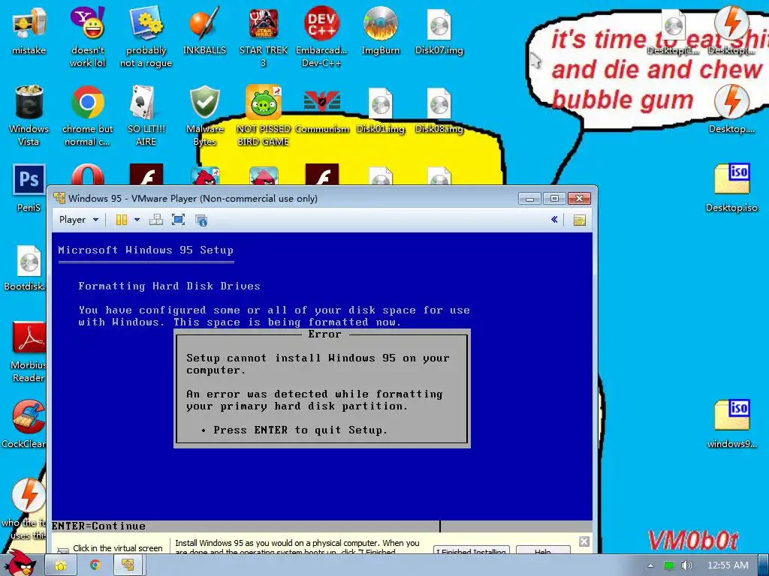Screen dimensions: 769x576
Task: Open the Yahoo 'doesn't work lol' icon
Action: [x=87, y=37]
